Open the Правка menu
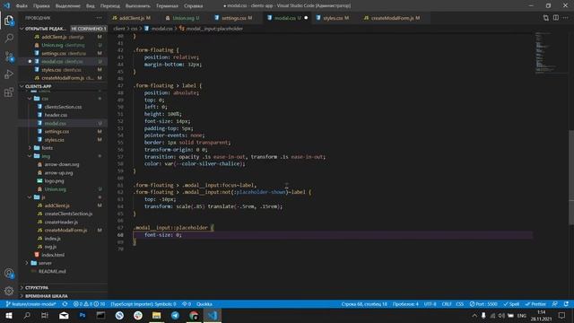 click(41, 6)
